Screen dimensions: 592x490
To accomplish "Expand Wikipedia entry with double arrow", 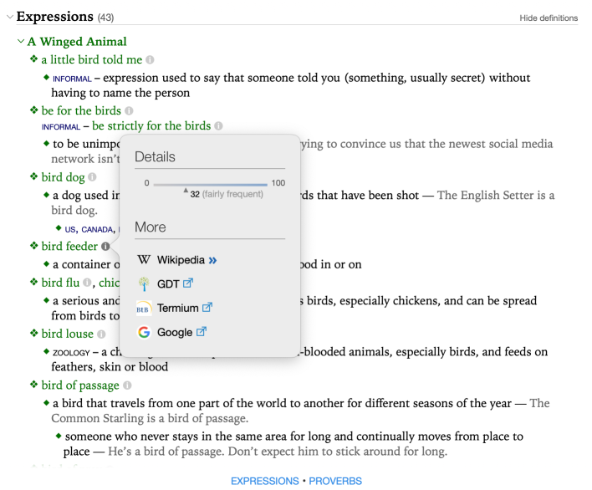I will click(x=212, y=260).
